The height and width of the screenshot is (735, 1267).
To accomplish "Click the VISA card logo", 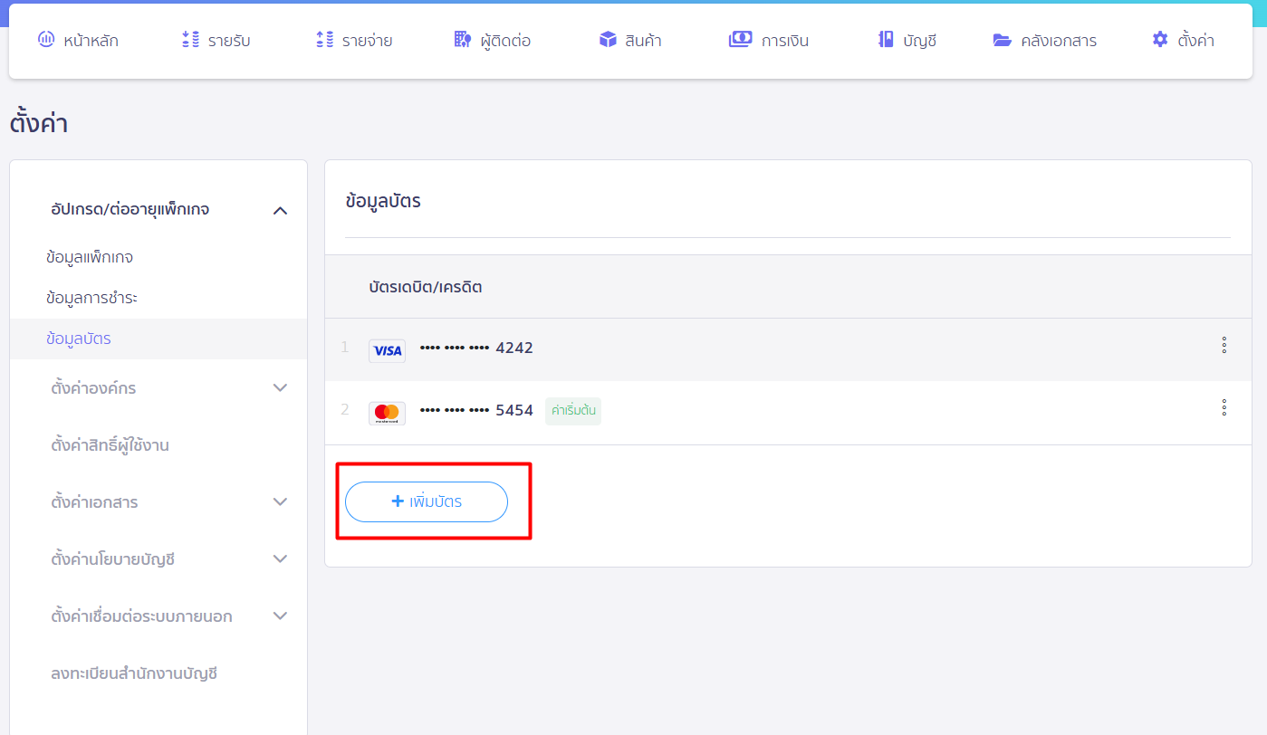I will coord(387,350).
